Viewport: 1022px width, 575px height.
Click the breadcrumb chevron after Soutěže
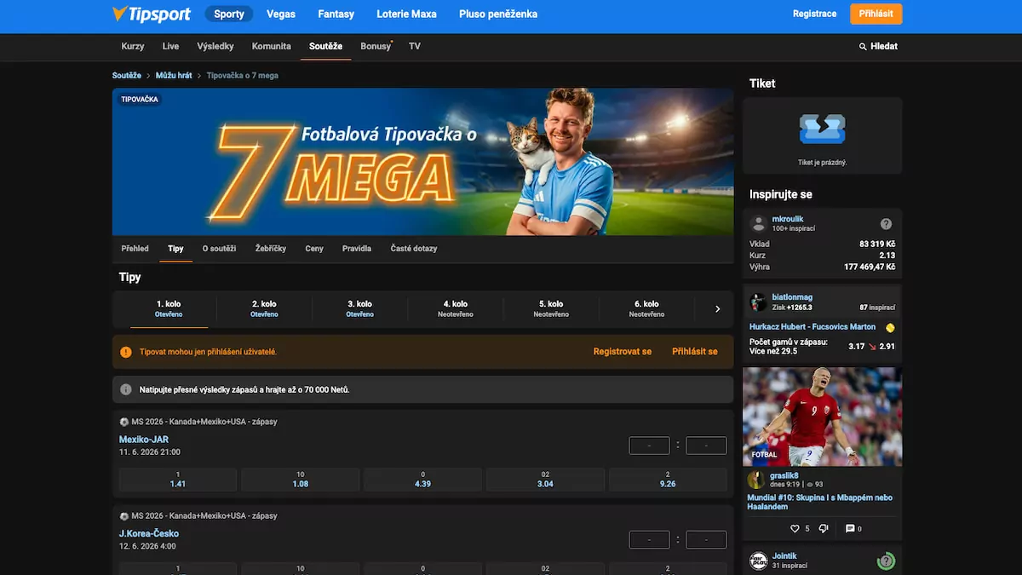coord(148,76)
